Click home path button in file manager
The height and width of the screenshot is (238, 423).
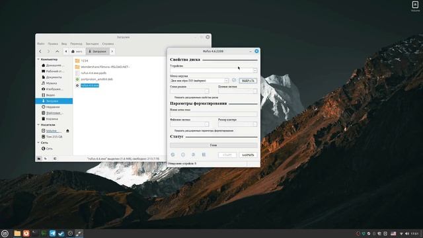click(77, 52)
